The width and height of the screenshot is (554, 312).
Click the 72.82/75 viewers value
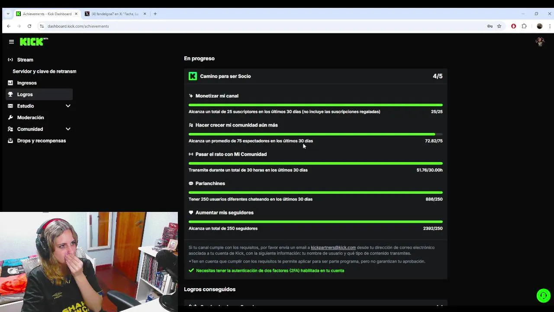tap(434, 141)
